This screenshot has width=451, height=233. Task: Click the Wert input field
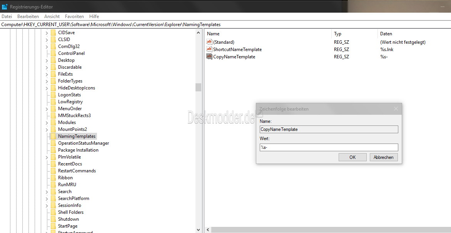329,147
